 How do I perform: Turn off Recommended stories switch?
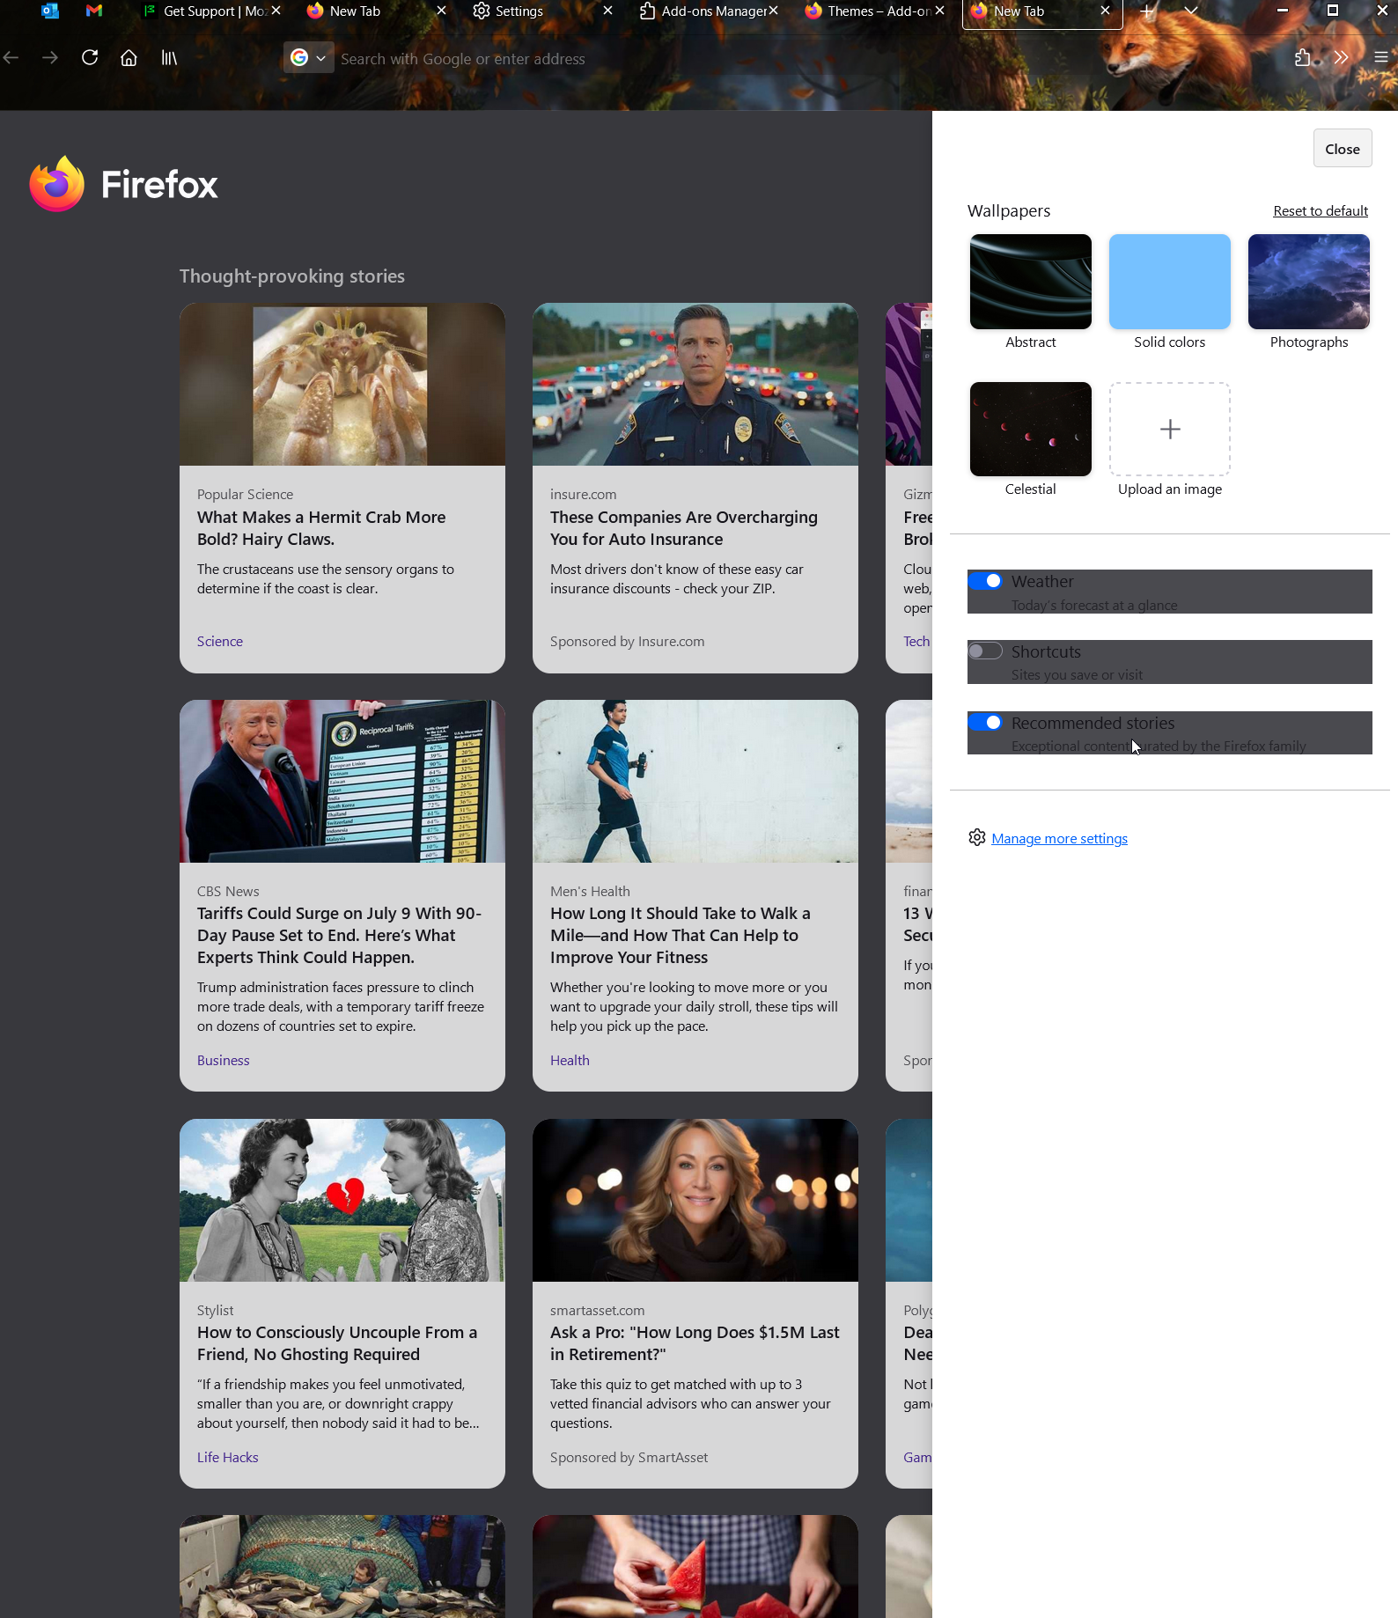click(x=985, y=723)
